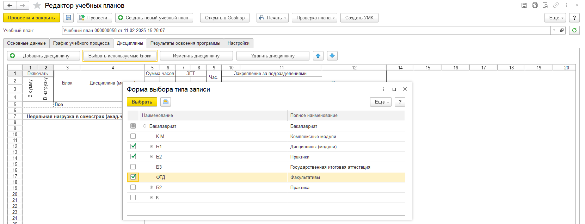Click Провести и закрыть button

click(x=31, y=18)
